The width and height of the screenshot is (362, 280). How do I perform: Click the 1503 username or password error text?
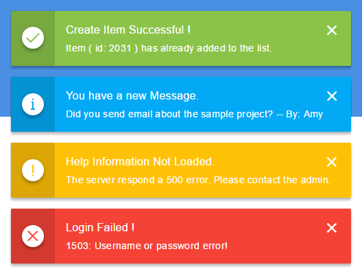coord(147,246)
